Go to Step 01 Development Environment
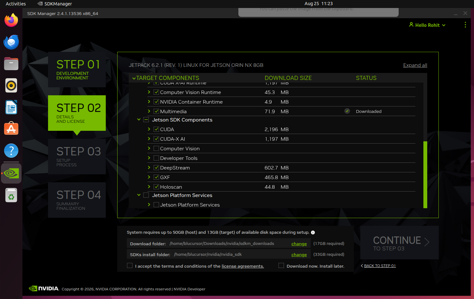 coord(77,69)
